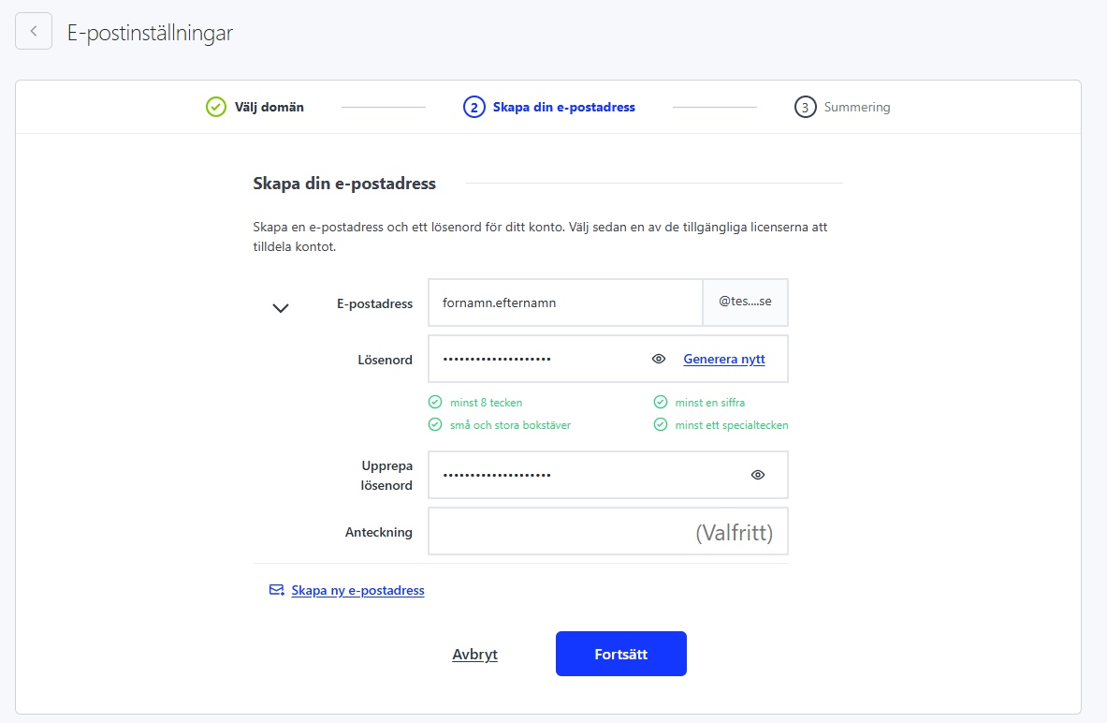
Task: Click the Skapa ny e-postadress link
Action: [357, 590]
